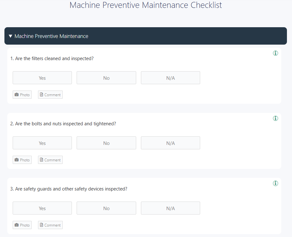
Task: Open the info icon for question 3
Action: click(x=276, y=184)
